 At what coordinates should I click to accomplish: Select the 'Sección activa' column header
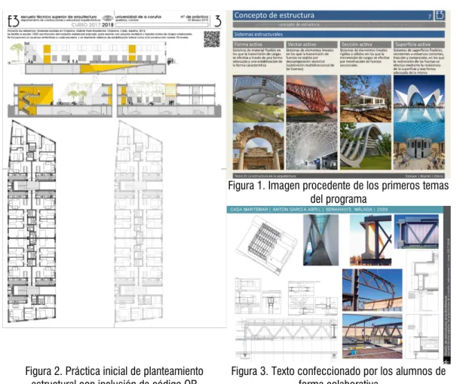point(366,45)
